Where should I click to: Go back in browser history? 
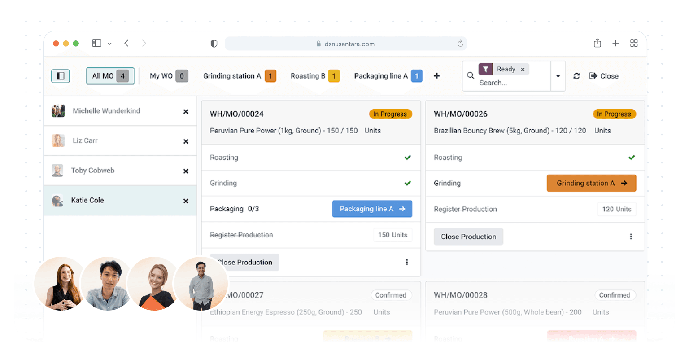(x=126, y=43)
